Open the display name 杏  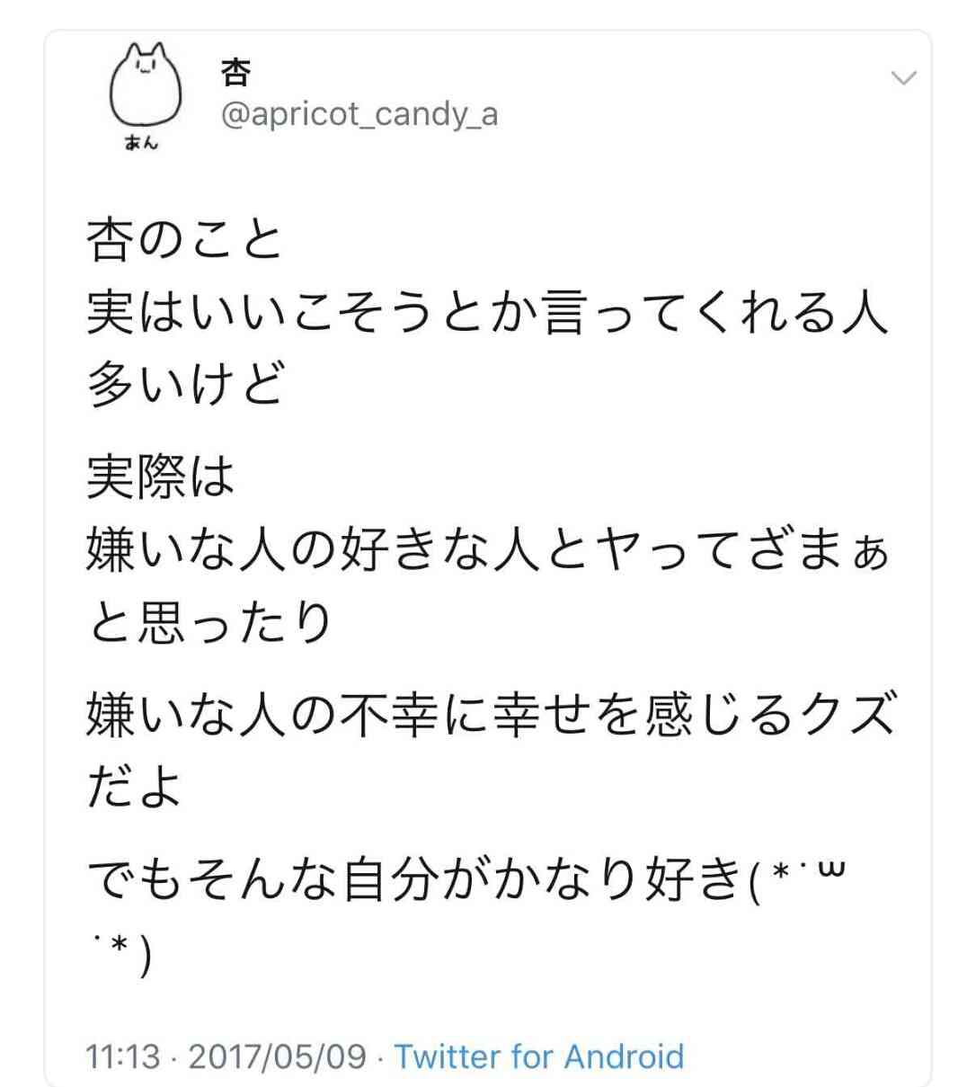tap(235, 72)
